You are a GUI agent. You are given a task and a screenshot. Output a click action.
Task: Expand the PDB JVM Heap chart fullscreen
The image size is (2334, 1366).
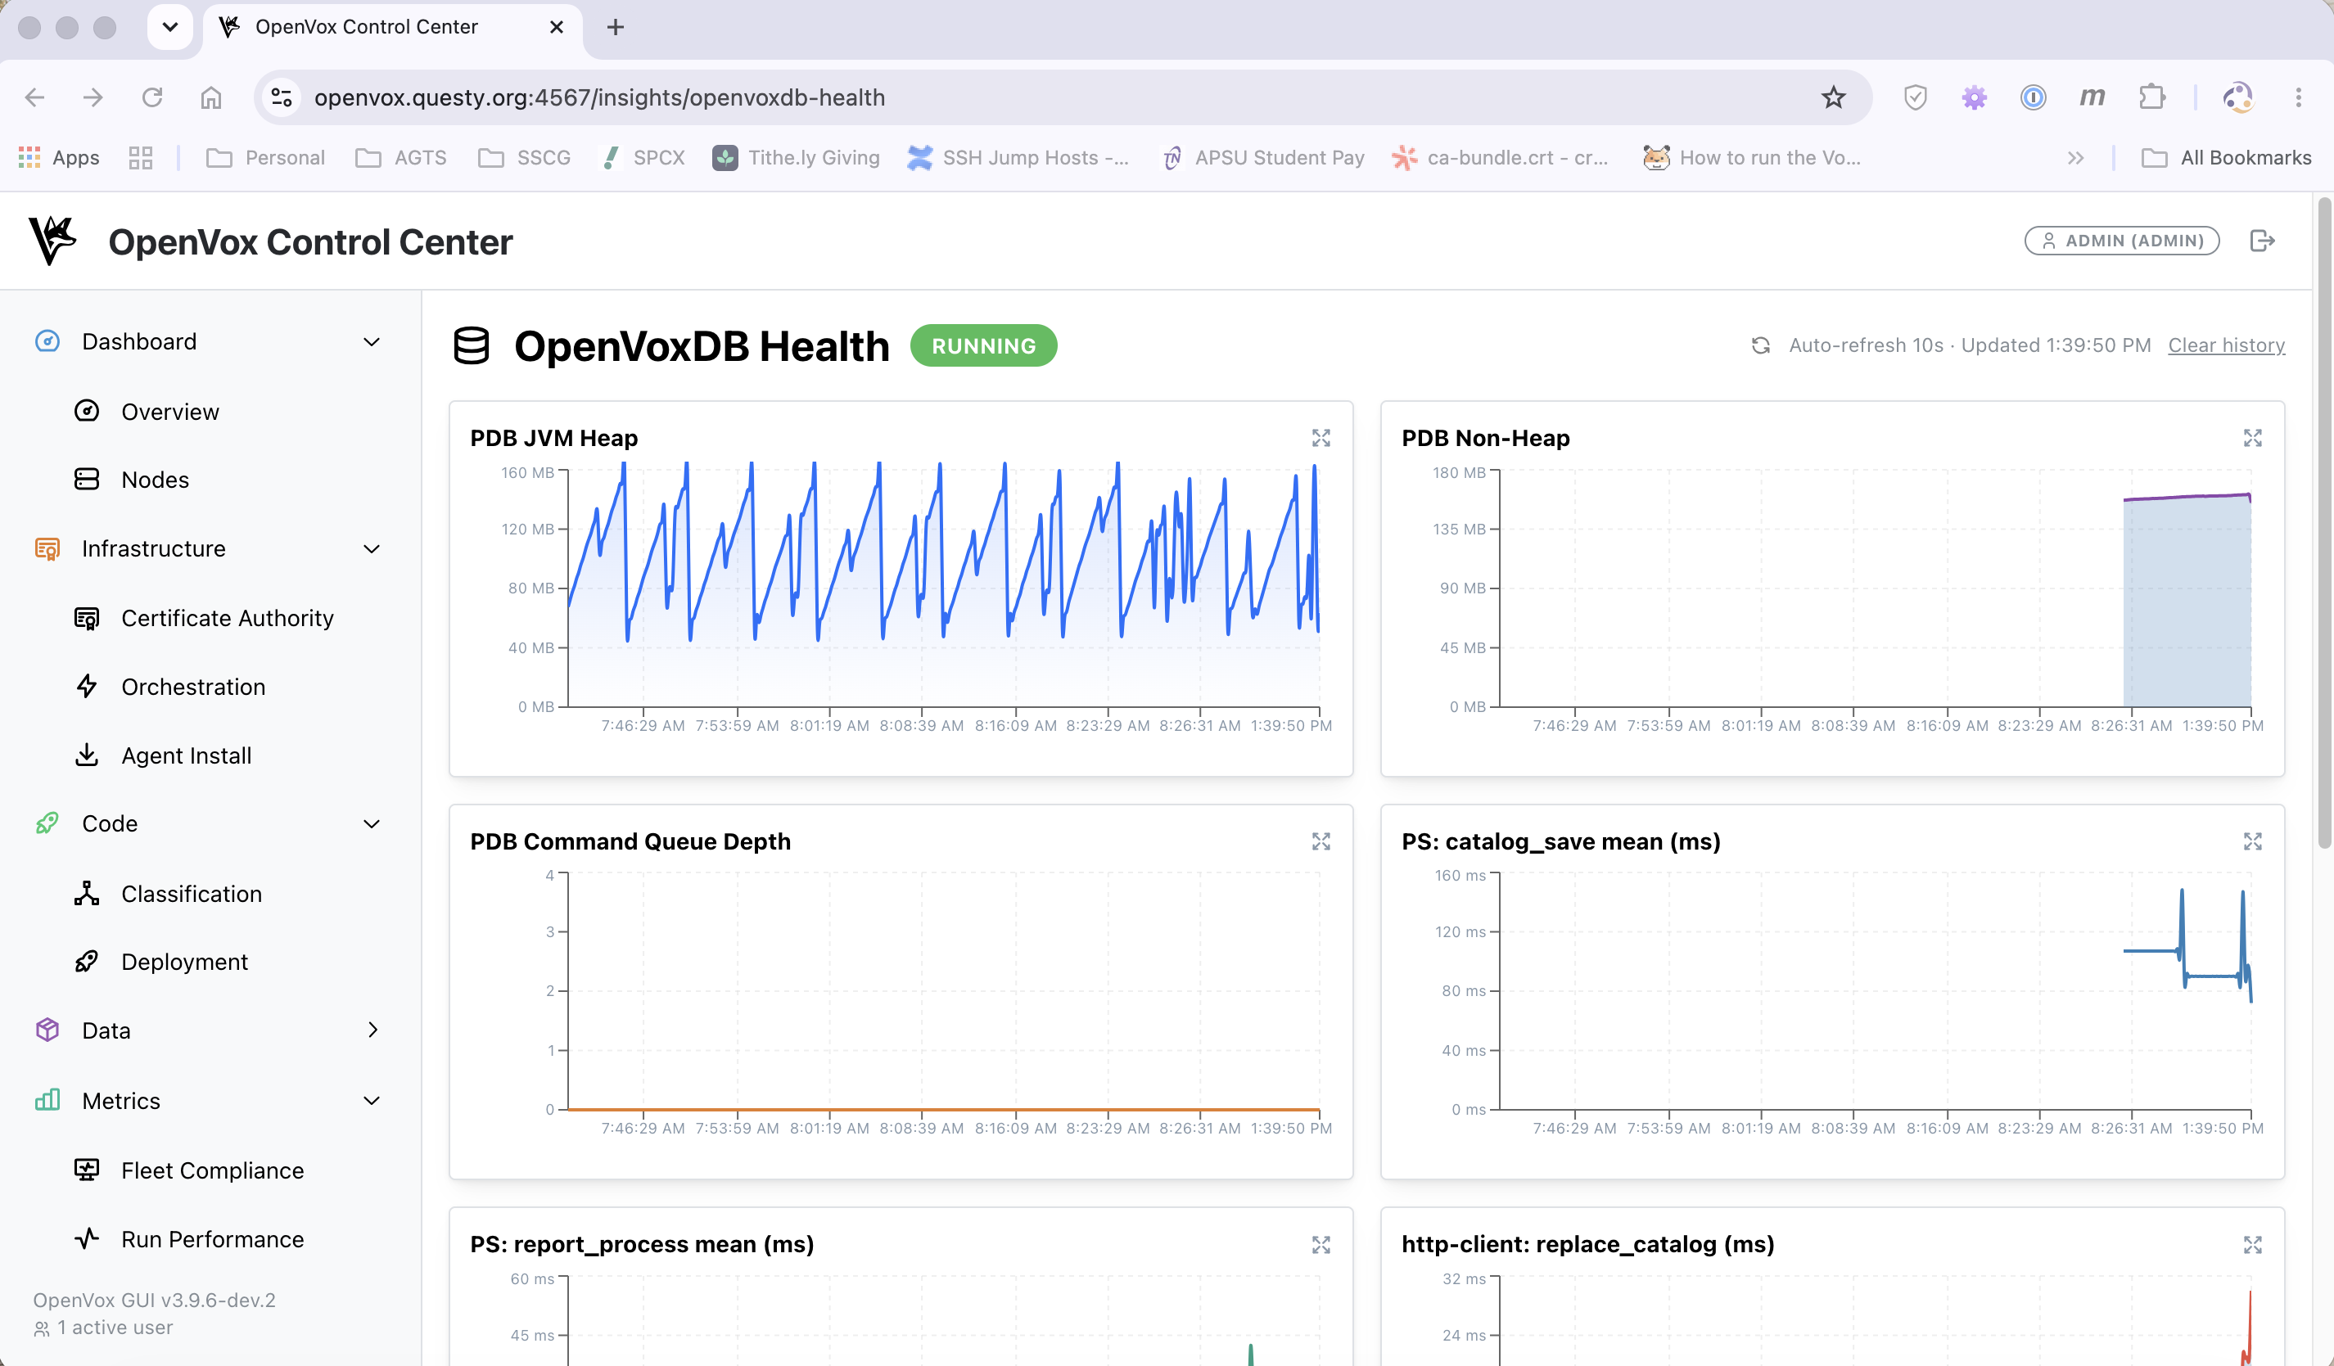1320,438
